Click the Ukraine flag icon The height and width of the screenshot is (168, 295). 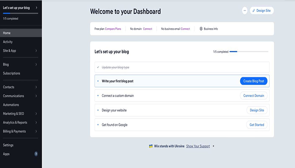click(151, 146)
